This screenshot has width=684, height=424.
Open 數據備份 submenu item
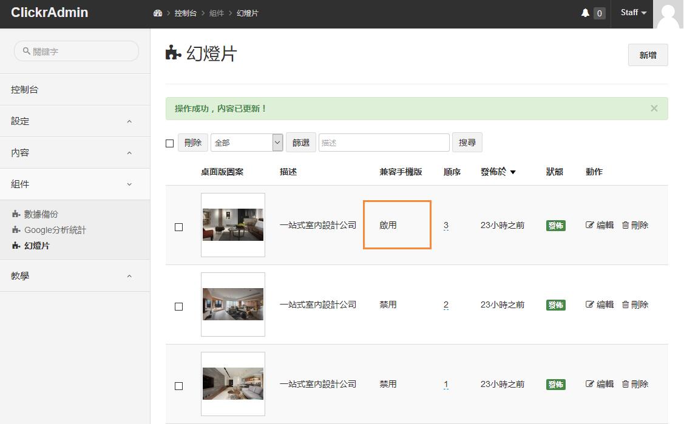coord(41,214)
